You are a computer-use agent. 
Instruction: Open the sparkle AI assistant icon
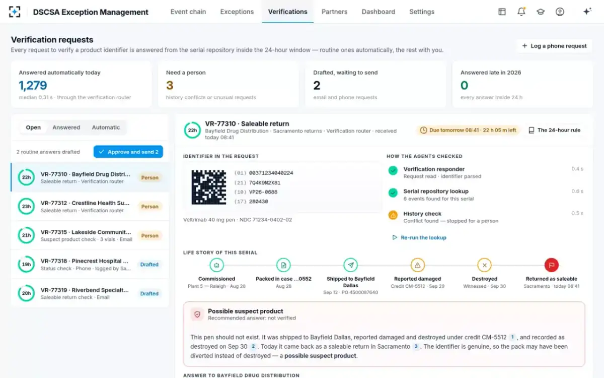pos(587,12)
